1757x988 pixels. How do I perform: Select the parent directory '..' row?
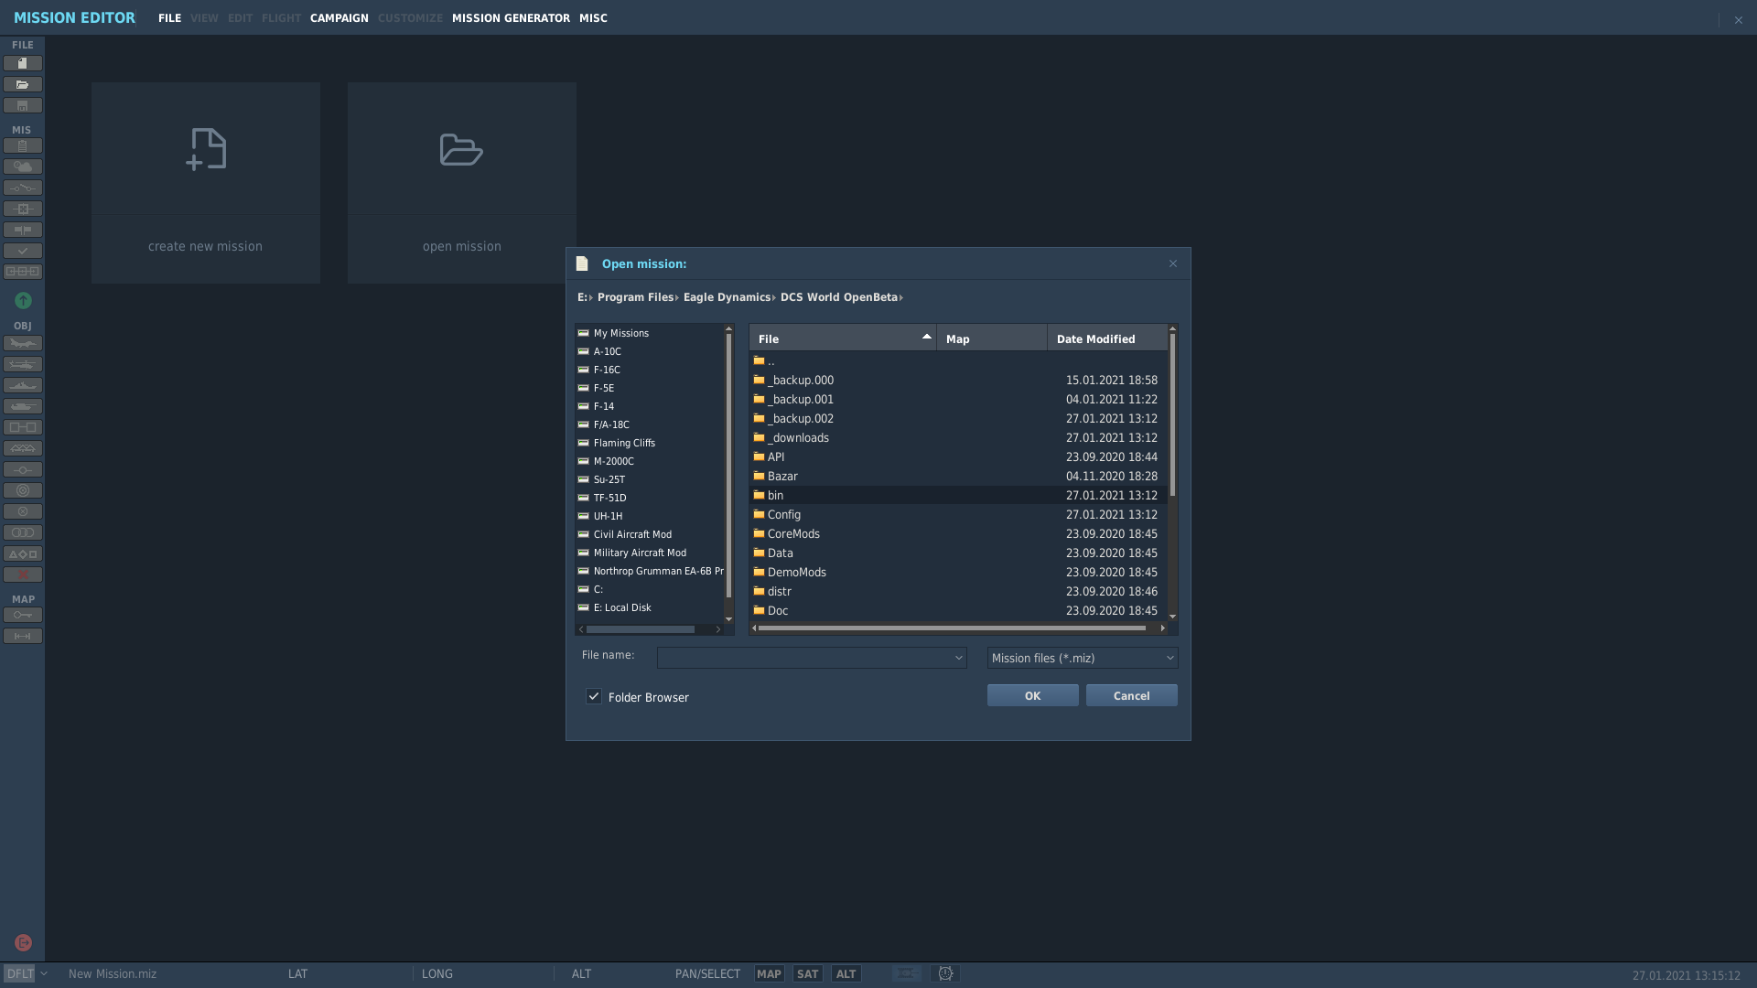[x=958, y=360]
